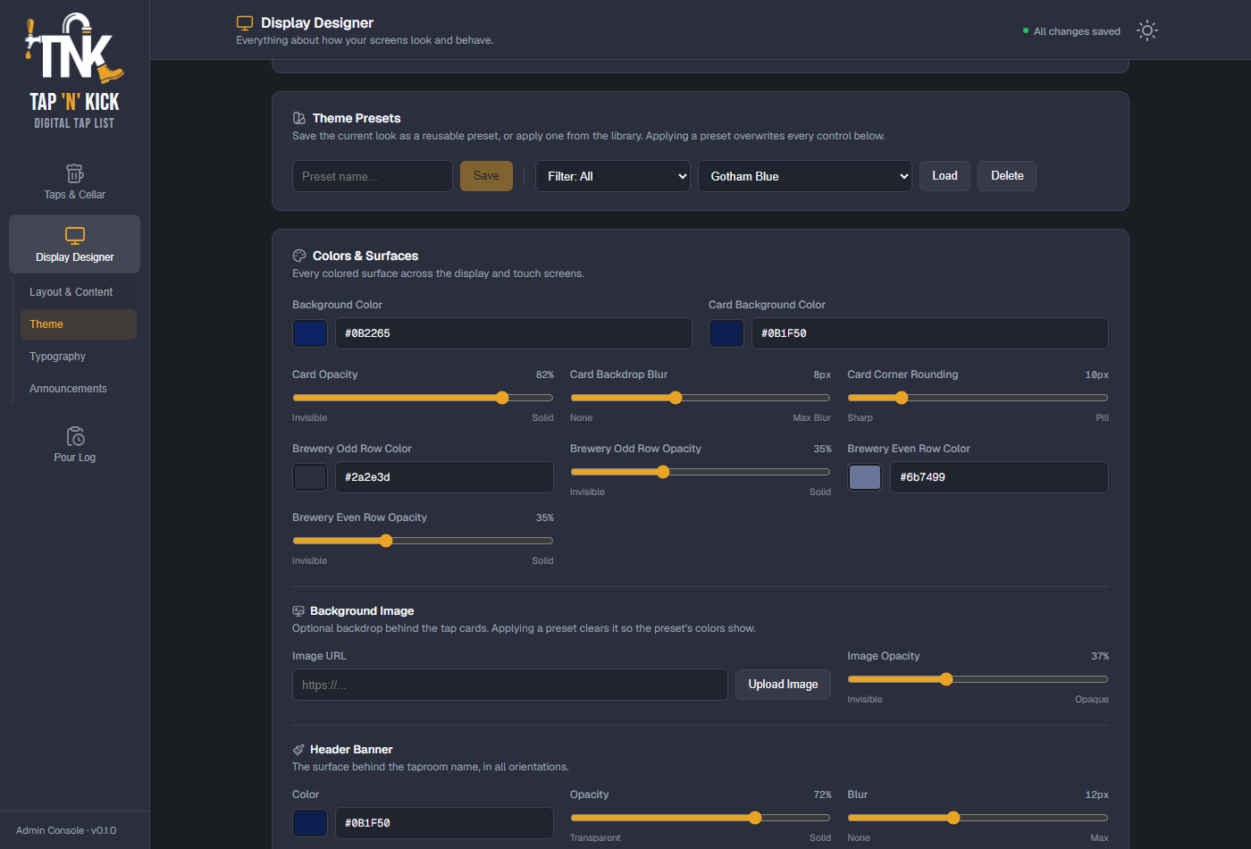Open the Pour Log clipboard icon
The image size is (1251, 849).
(75, 435)
